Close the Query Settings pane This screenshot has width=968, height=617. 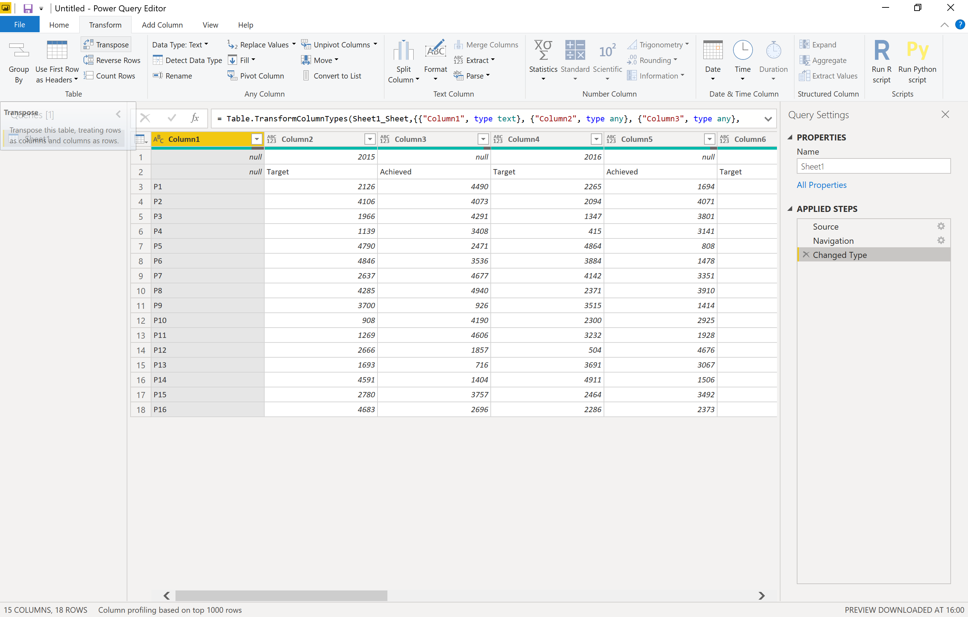pos(945,115)
